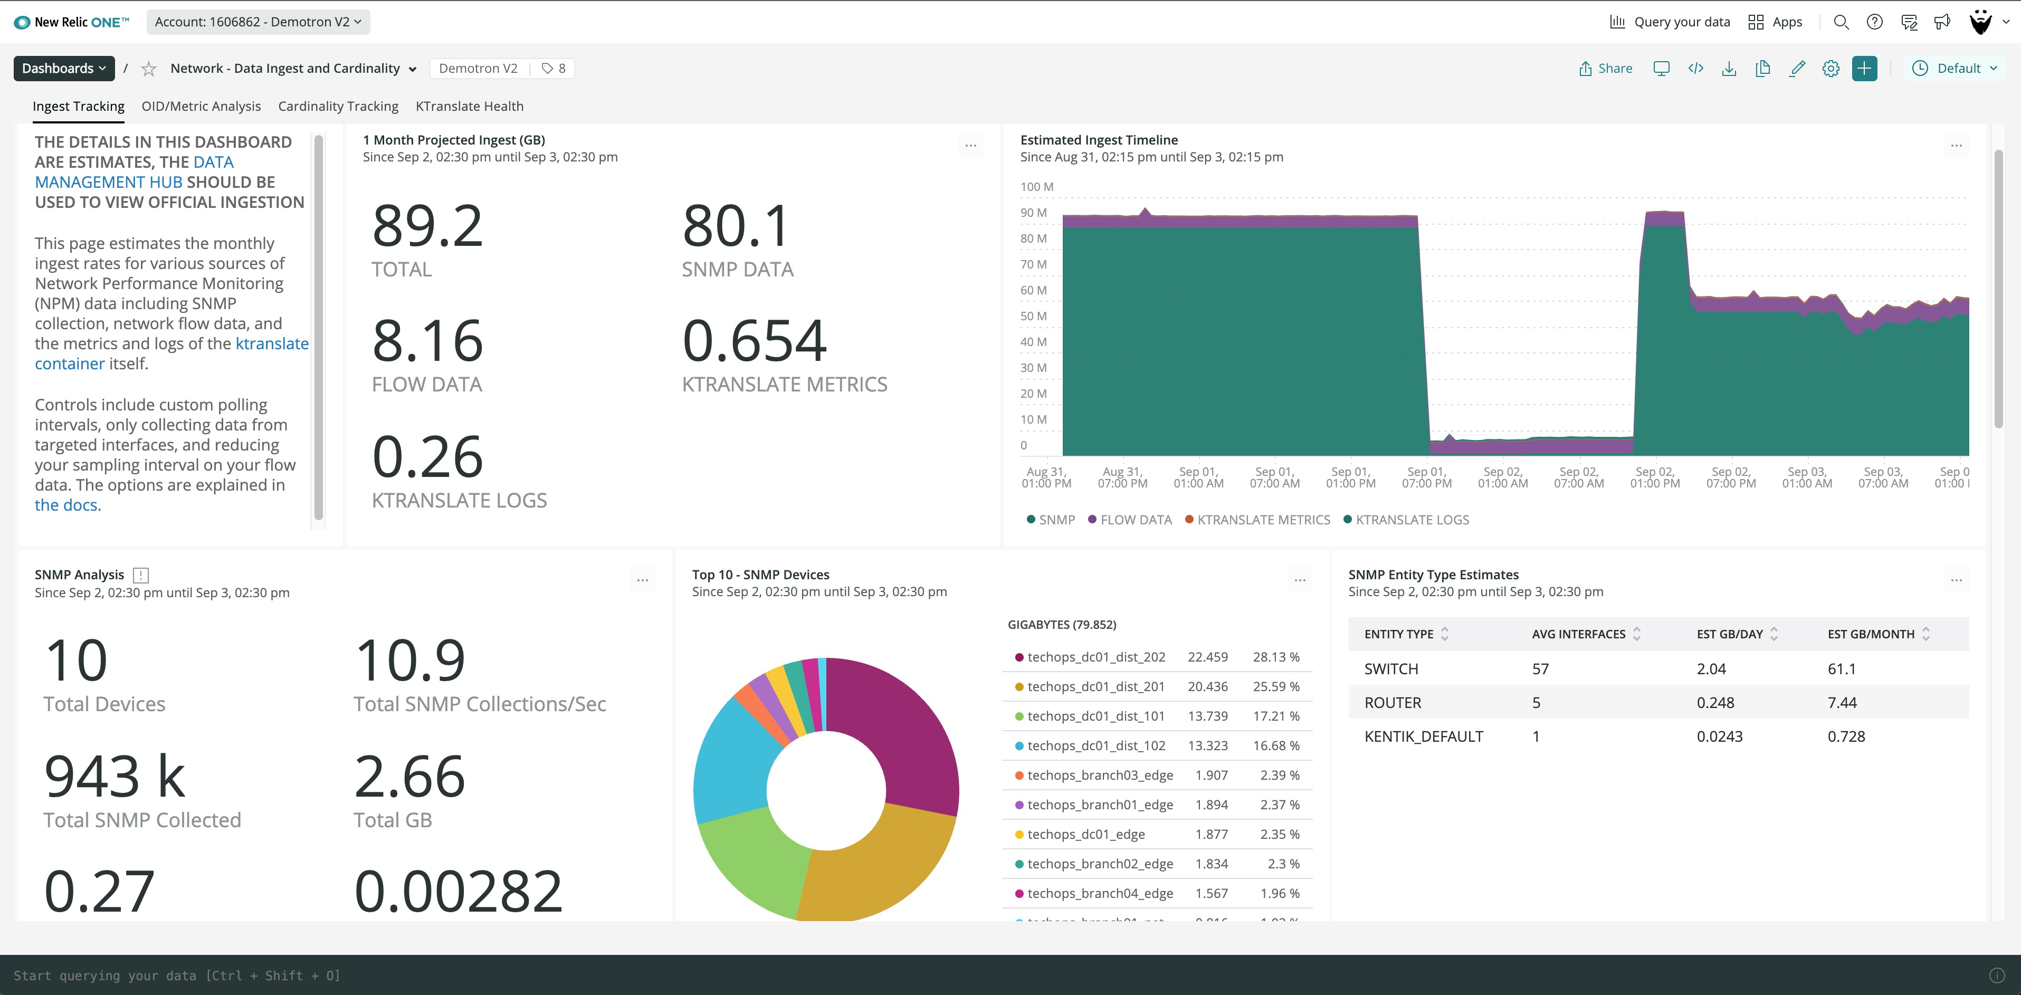Screen dimensions: 2021x995
Task: Switch to the KTranslate Health tab
Action: [x=469, y=106]
